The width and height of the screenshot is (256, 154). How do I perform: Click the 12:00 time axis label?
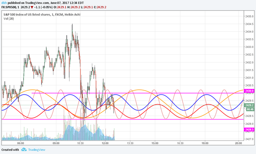coord(105,143)
